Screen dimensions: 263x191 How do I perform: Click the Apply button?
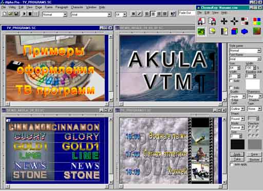pyautogui.click(x=237, y=154)
